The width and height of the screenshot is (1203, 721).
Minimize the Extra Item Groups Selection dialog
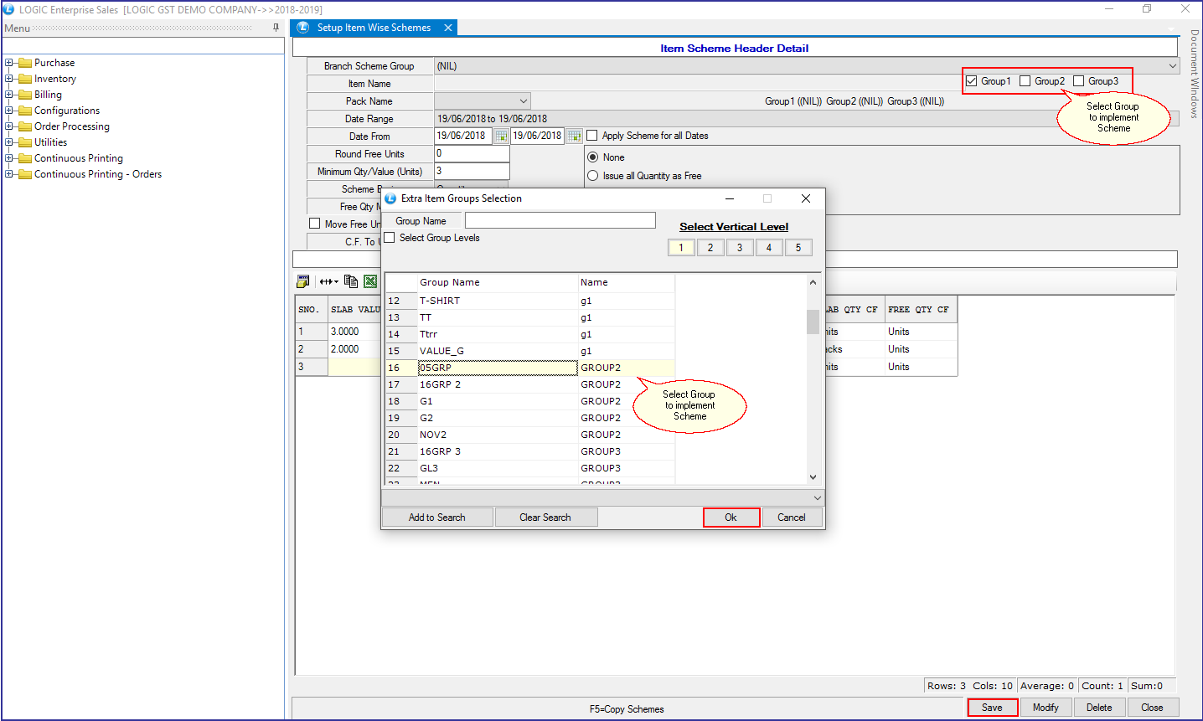pyautogui.click(x=730, y=198)
